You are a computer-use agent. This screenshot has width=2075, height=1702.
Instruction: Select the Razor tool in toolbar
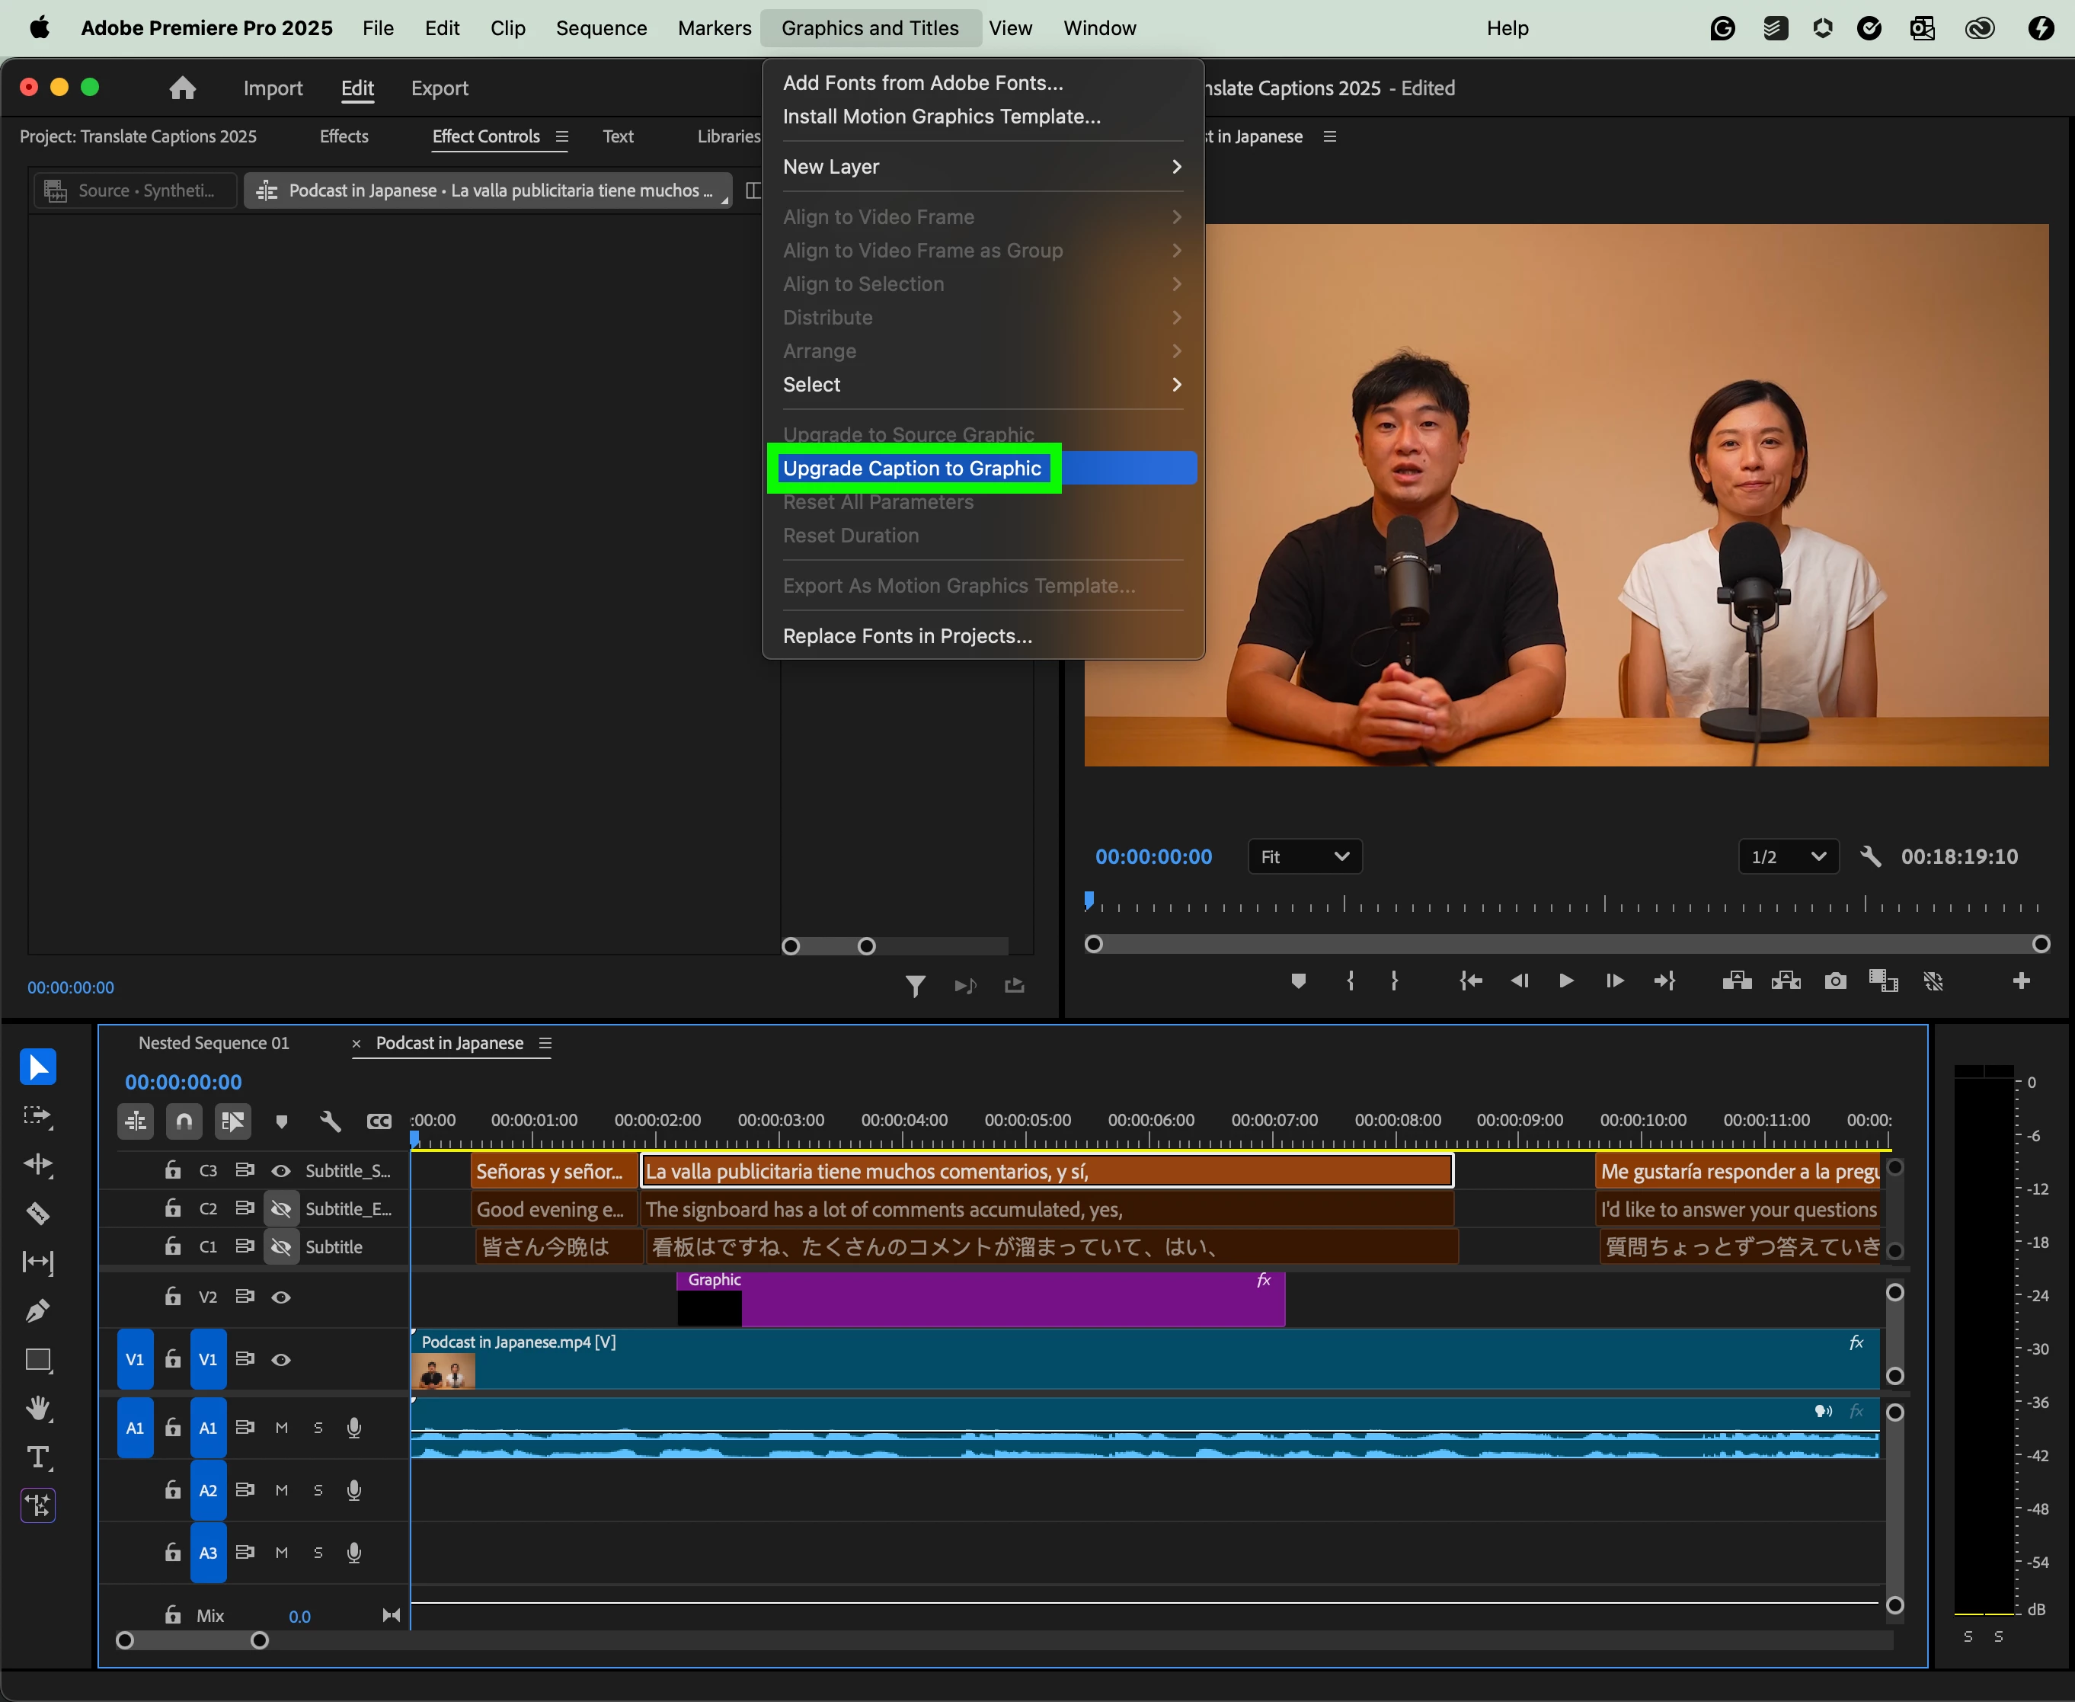37,1214
